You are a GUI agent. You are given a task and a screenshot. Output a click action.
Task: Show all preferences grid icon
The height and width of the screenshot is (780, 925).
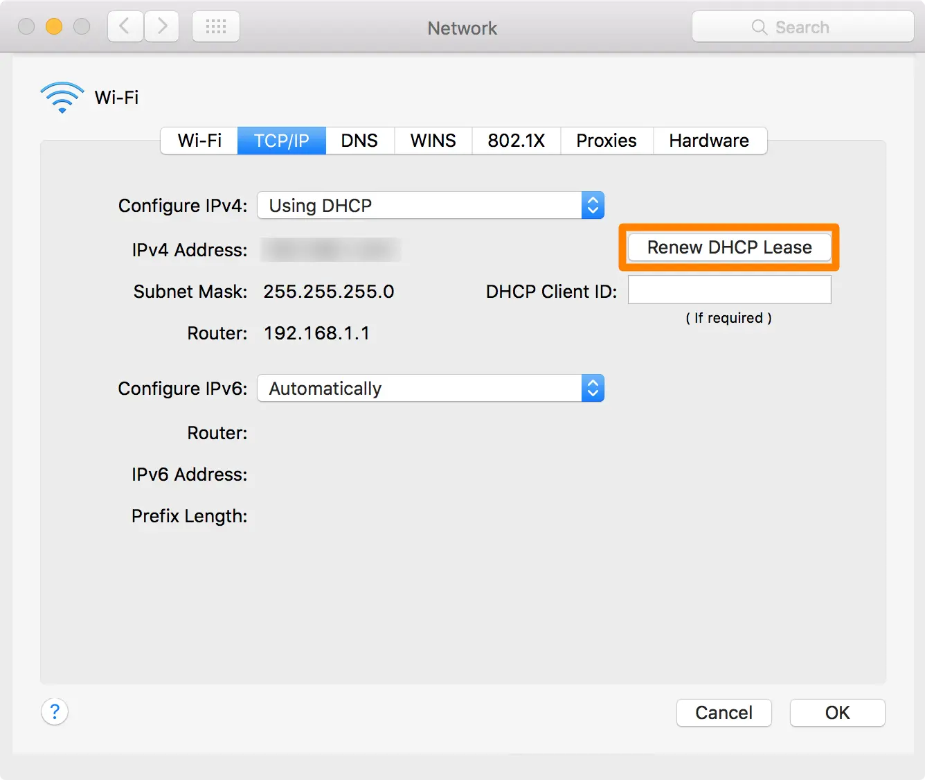[x=216, y=27]
